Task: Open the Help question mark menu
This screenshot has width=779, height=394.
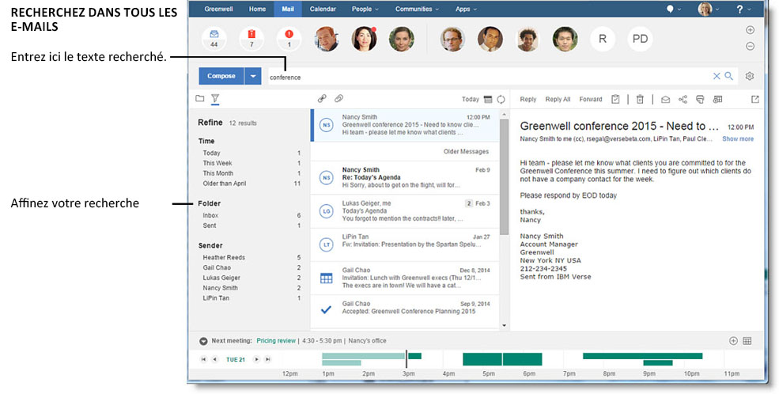Action: 743,9
